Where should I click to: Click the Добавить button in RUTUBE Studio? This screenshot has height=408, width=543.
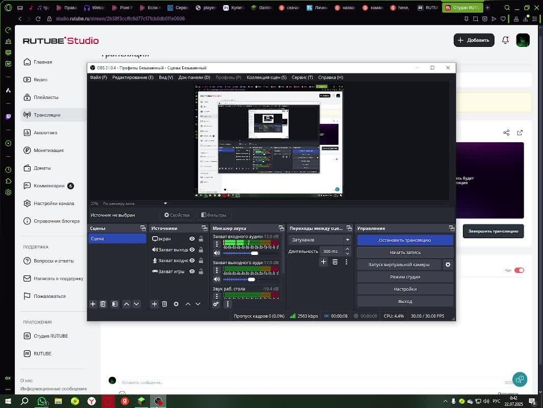click(474, 40)
